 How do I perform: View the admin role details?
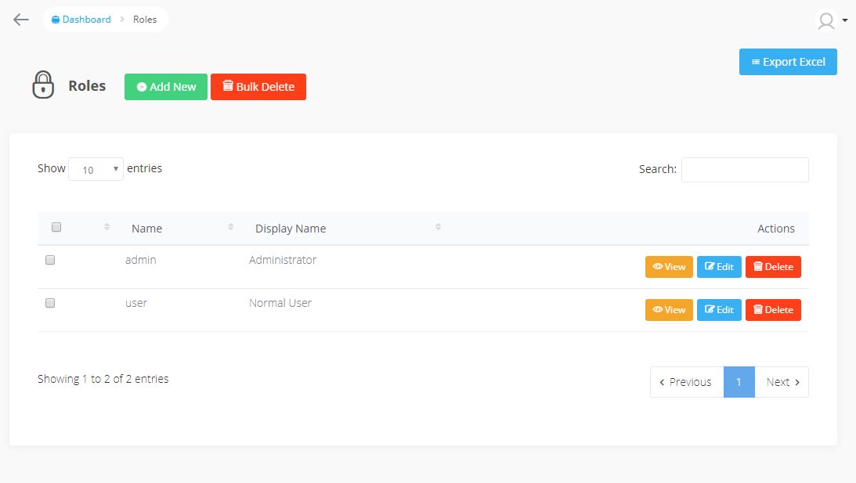(x=669, y=267)
